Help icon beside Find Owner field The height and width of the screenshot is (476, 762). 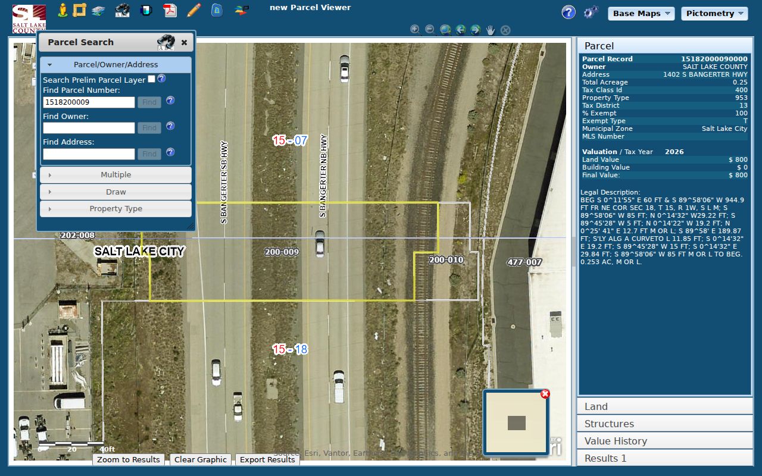pyautogui.click(x=170, y=126)
